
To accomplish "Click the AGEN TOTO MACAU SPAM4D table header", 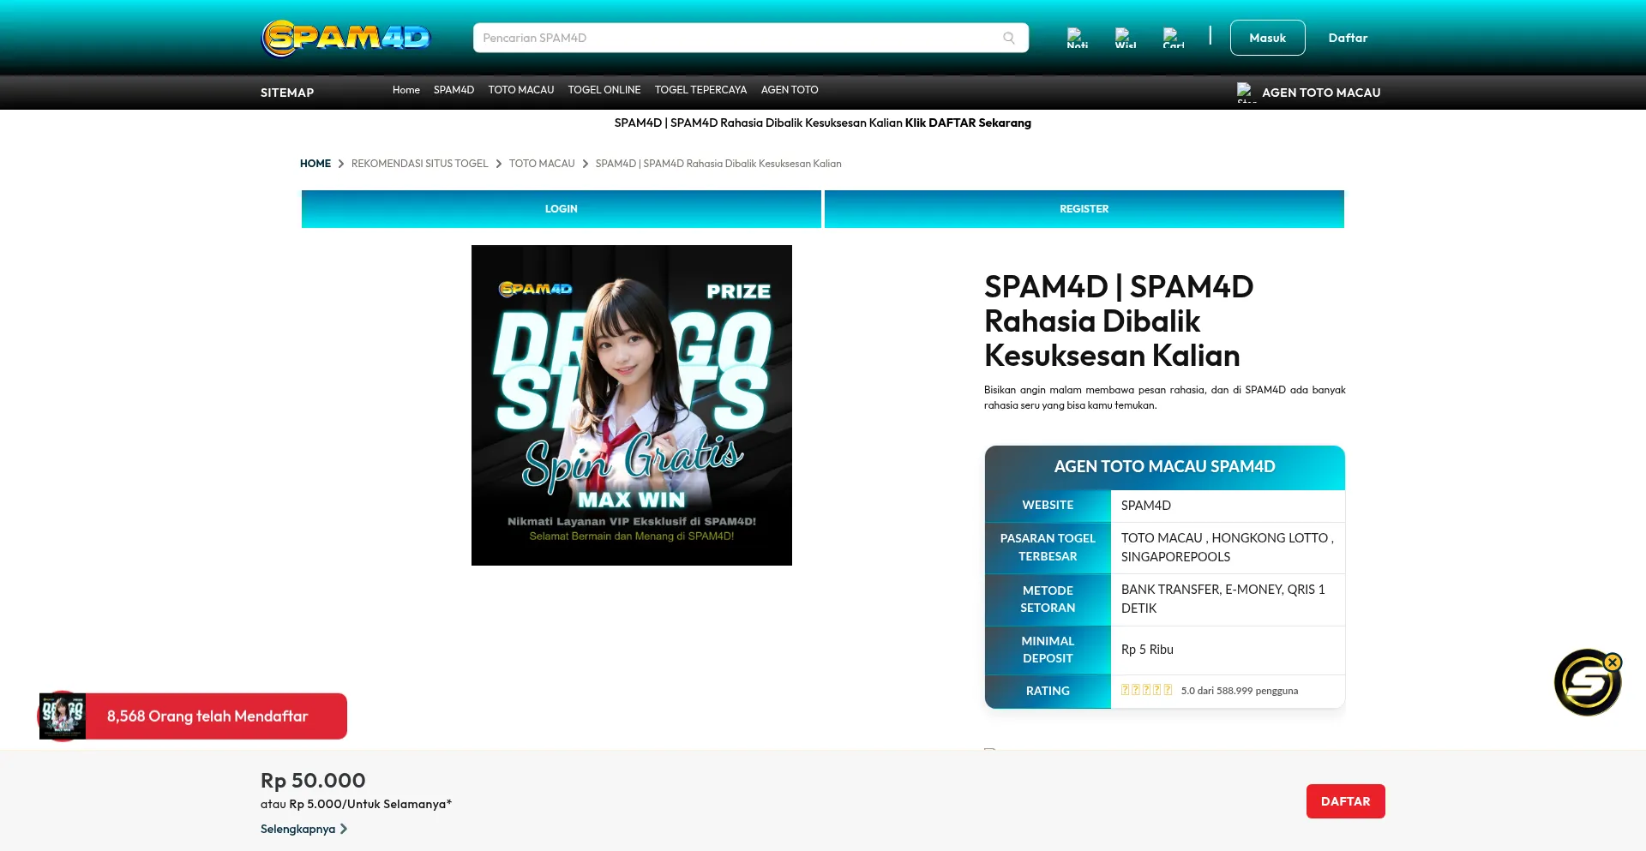I will [1165, 467].
